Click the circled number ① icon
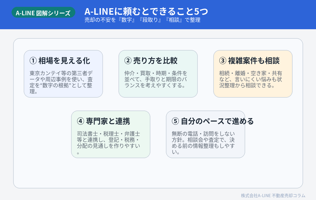The width and height of the screenshot is (316, 200). pos(33,61)
